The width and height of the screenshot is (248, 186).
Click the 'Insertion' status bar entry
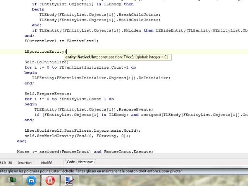click(25, 163)
